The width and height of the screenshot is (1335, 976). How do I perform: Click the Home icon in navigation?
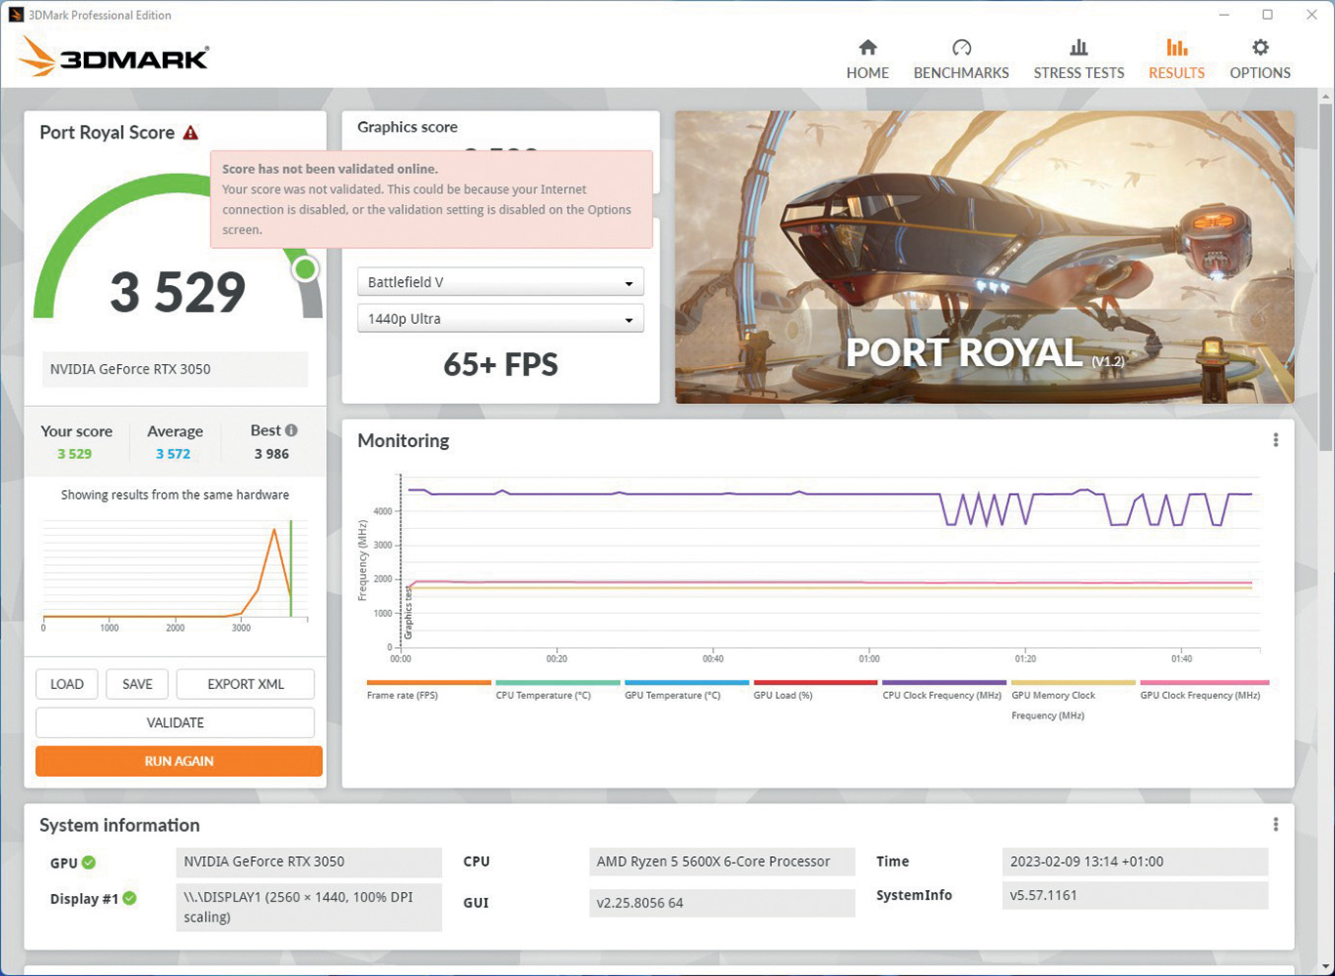[868, 48]
